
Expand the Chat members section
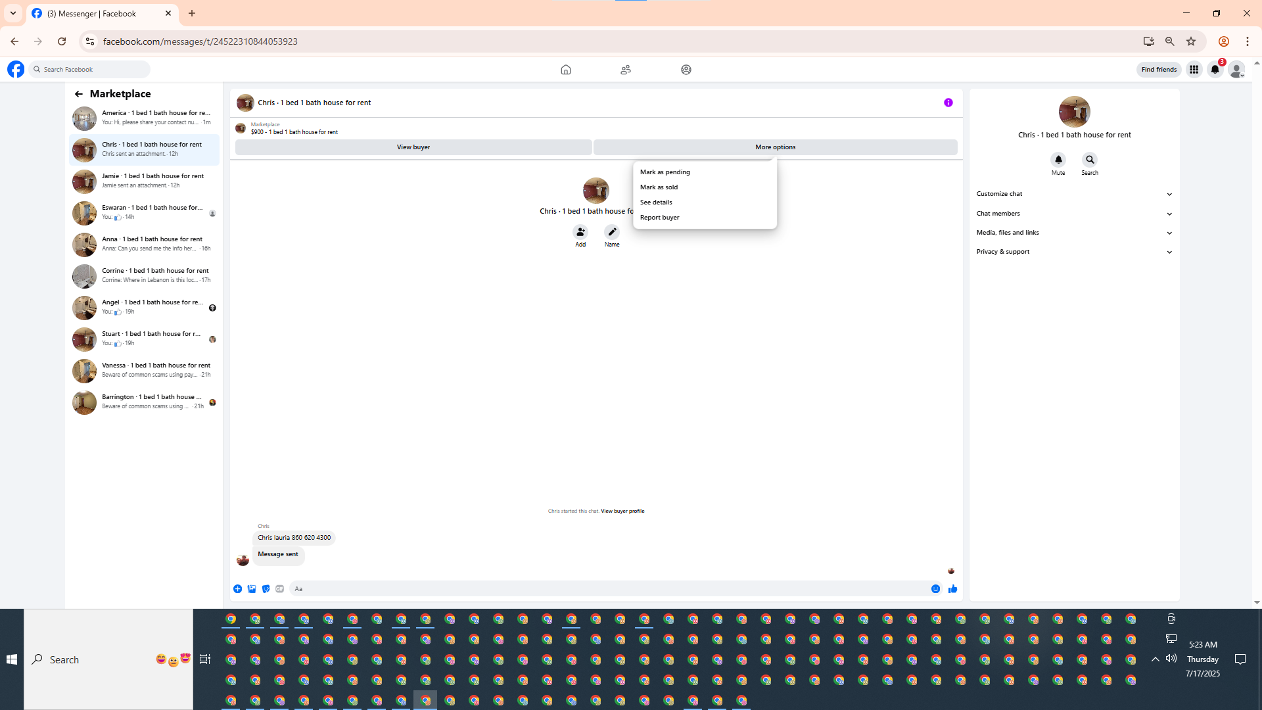point(1074,214)
